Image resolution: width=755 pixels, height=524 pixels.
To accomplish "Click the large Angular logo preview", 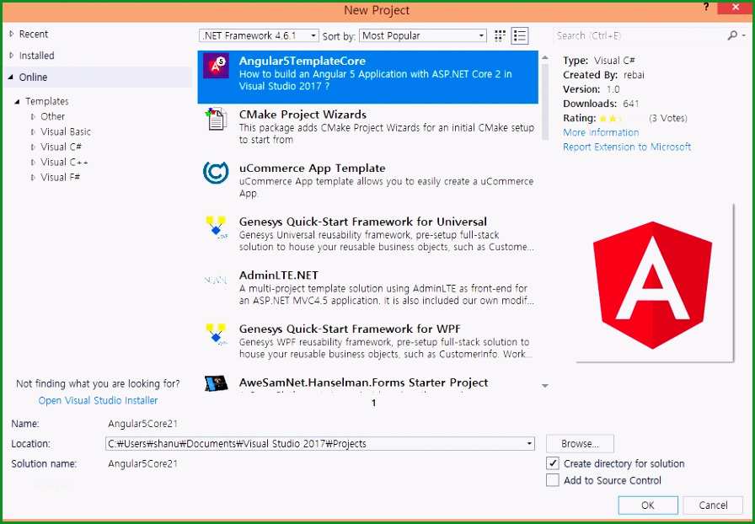I will (652, 285).
